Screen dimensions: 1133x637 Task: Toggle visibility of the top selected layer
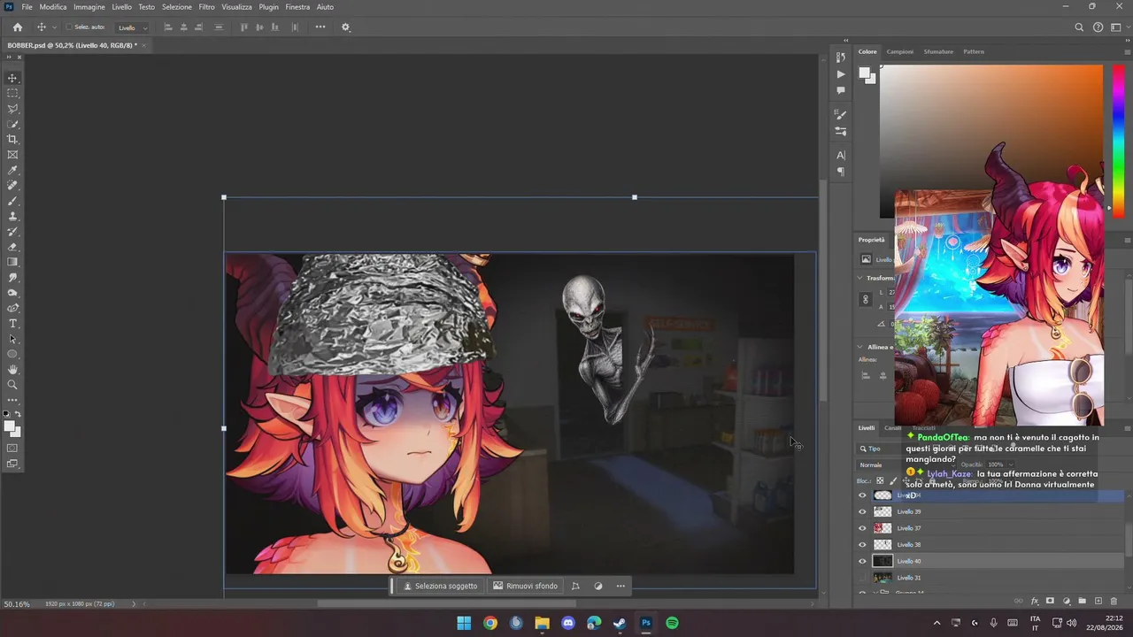tap(862, 495)
